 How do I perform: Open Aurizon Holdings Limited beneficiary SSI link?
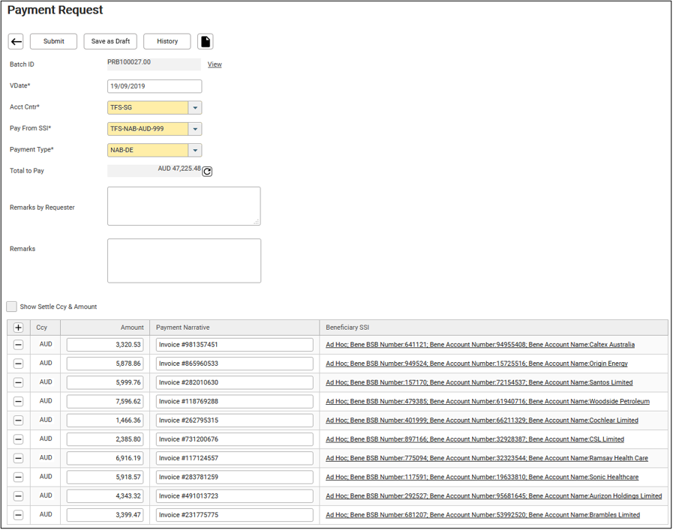[494, 496]
